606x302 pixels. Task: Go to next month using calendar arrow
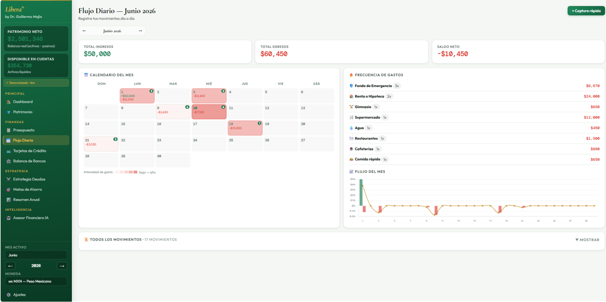[140, 31]
